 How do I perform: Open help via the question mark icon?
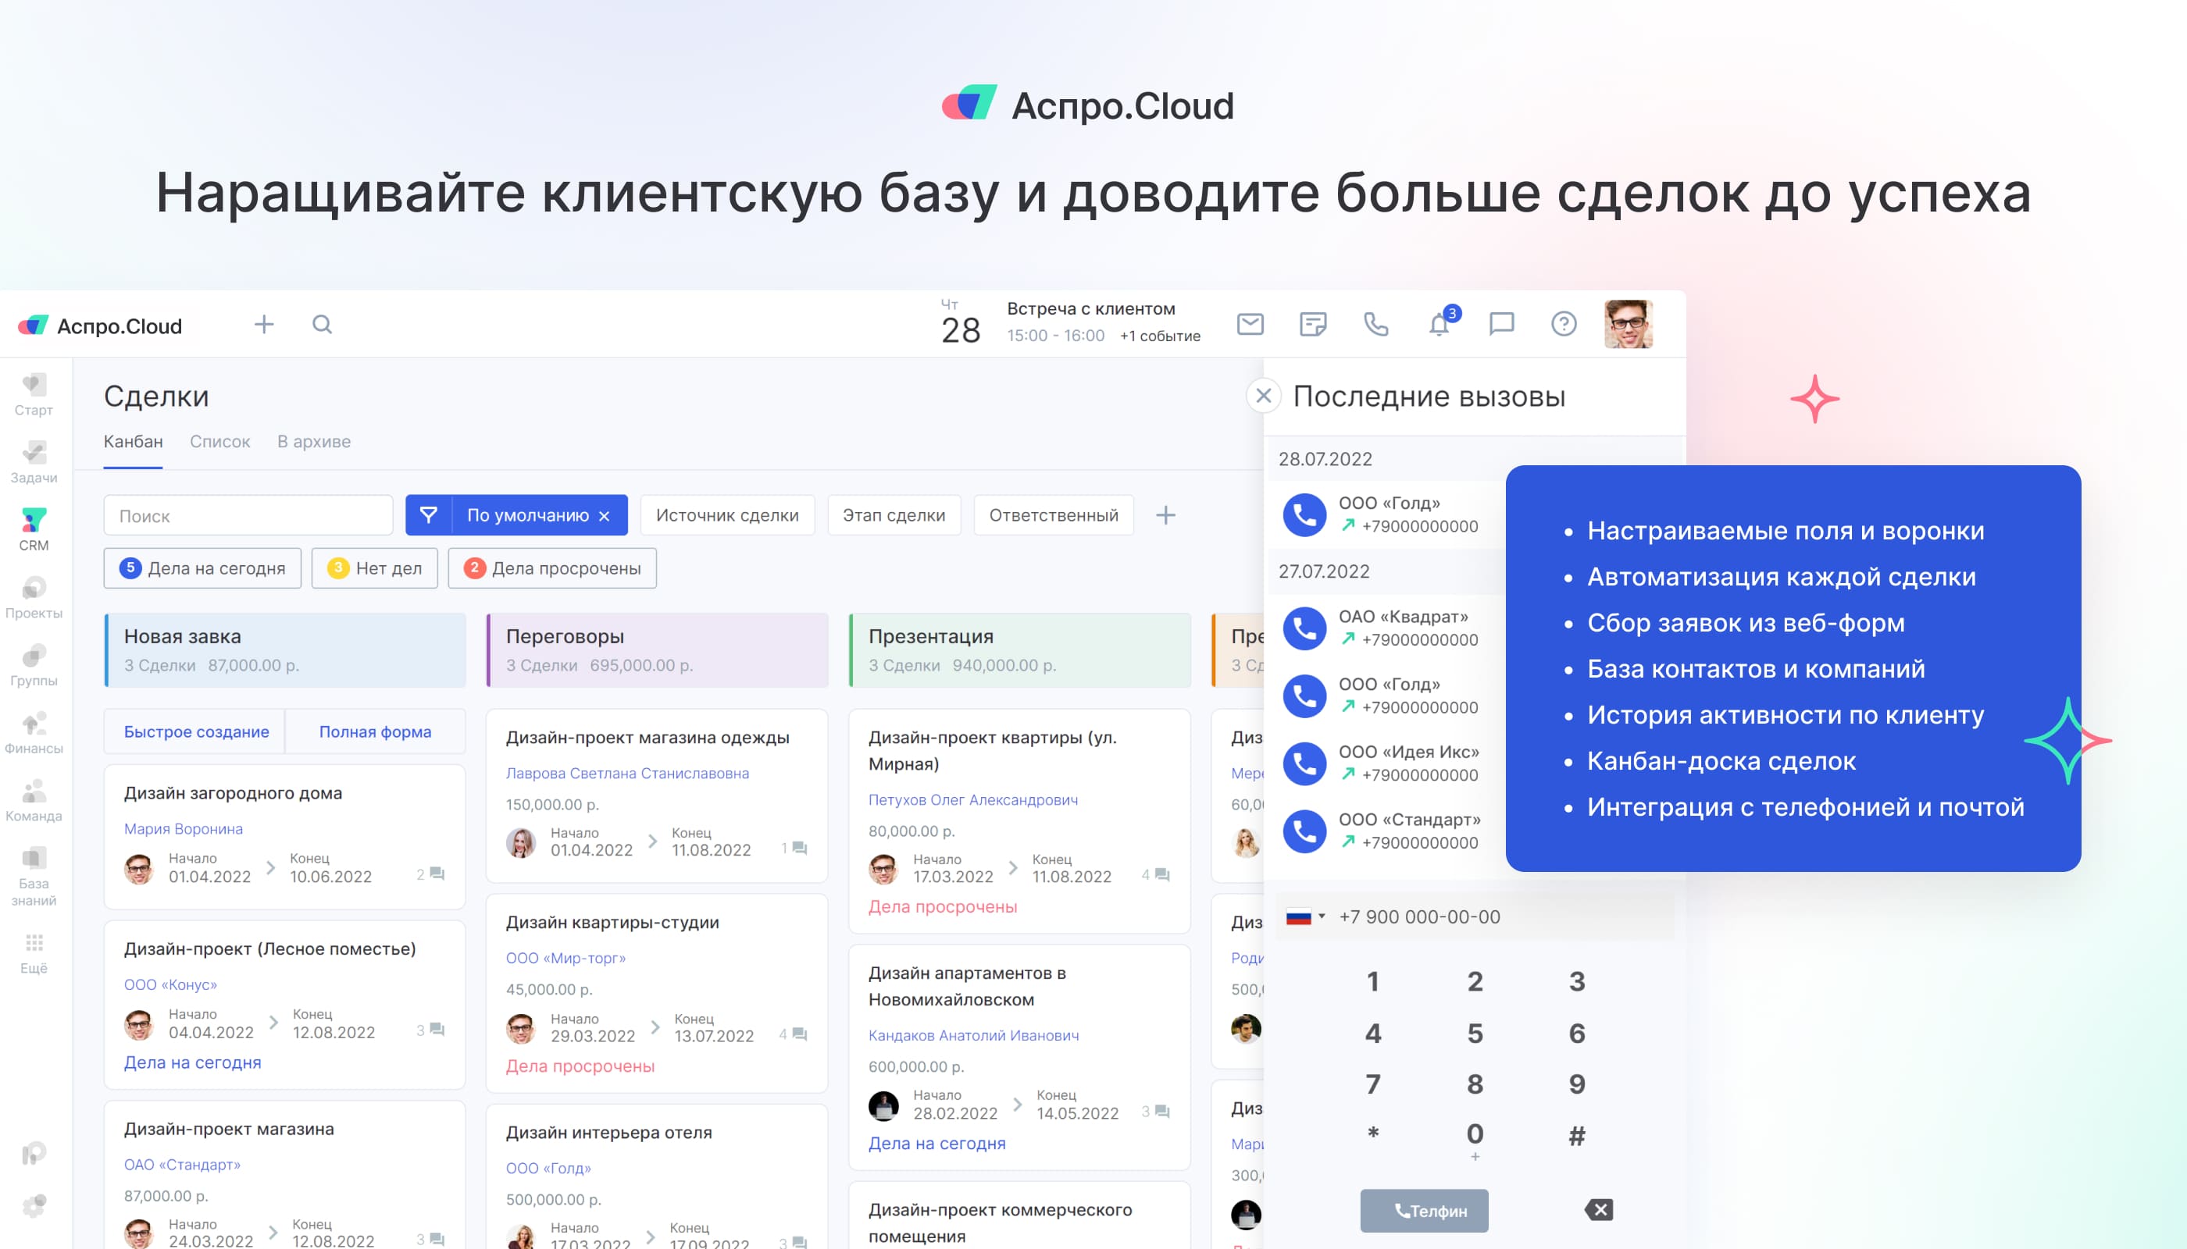(x=1564, y=323)
